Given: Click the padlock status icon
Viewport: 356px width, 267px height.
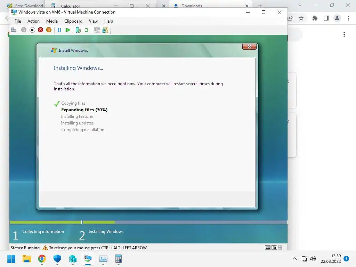Looking at the screenshot, I should click(x=280, y=247).
